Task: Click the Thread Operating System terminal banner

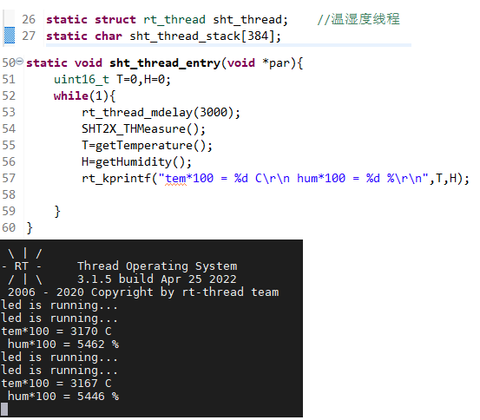Action: point(157,266)
